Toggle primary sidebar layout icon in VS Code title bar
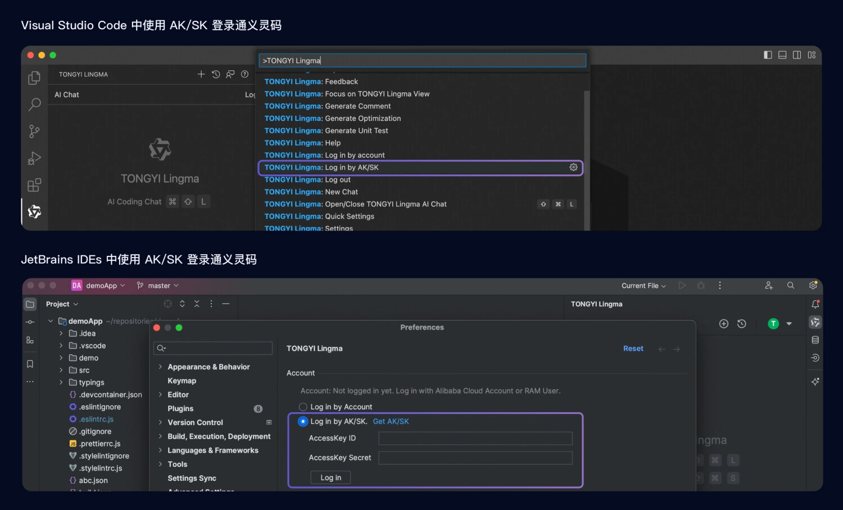 click(768, 55)
